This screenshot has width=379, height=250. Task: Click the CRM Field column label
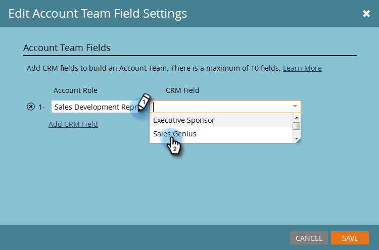[x=182, y=90]
